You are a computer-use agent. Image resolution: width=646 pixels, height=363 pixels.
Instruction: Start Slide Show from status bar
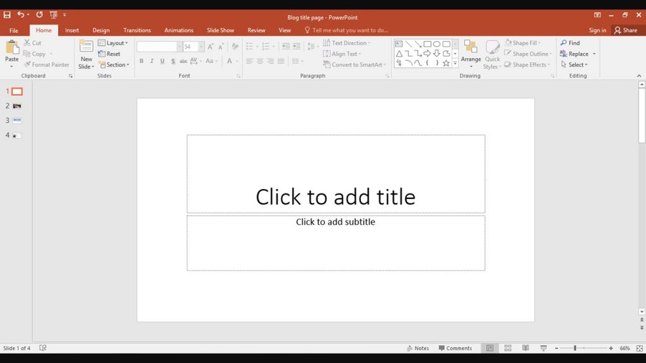pyautogui.click(x=543, y=348)
